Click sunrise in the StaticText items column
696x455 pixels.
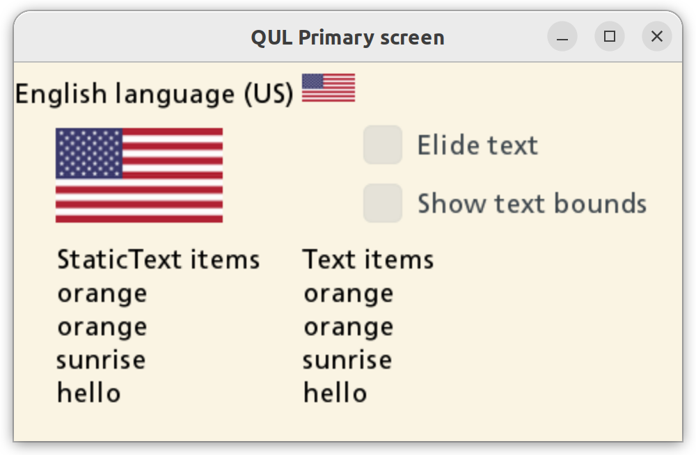pos(101,360)
